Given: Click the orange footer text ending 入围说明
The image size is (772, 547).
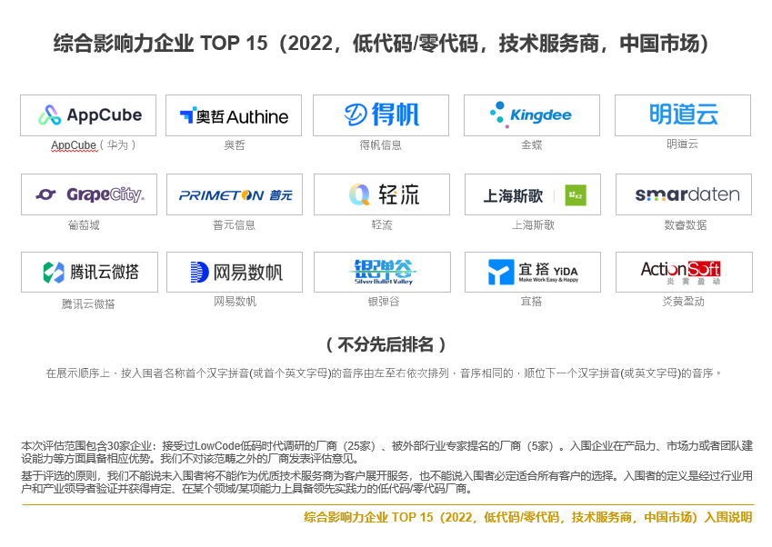Looking at the screenshot, I should click(527, 518).
